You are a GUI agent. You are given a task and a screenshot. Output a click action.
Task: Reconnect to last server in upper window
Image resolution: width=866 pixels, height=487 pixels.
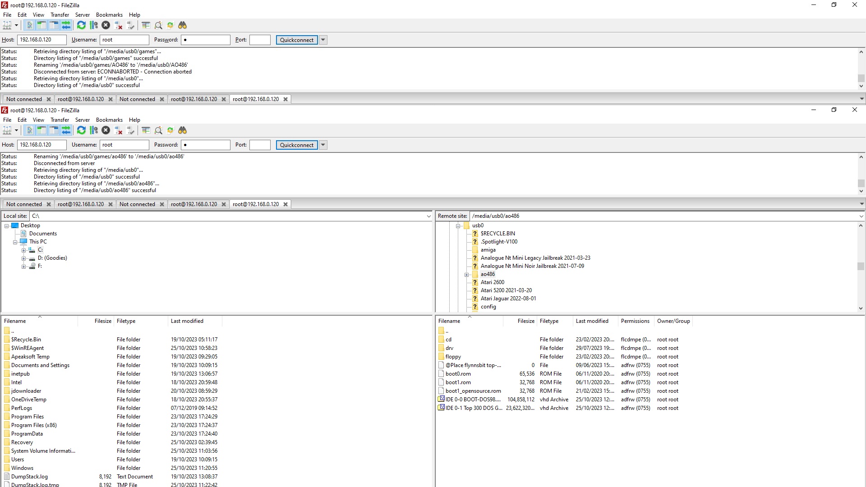(131, 25)
